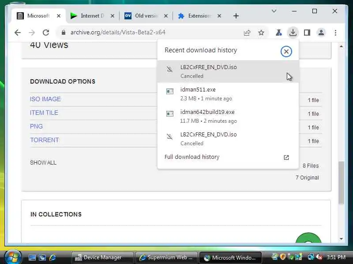The width and height of the screenshot is (353, 264).
Task: Click Show Desktop quick launch icon
Action: pyautogui.click(x=32, y=257)
